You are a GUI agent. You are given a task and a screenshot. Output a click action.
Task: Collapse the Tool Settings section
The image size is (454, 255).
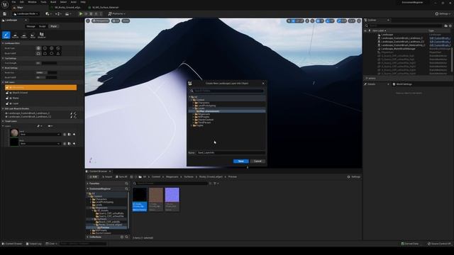click(x=3, y=58)
